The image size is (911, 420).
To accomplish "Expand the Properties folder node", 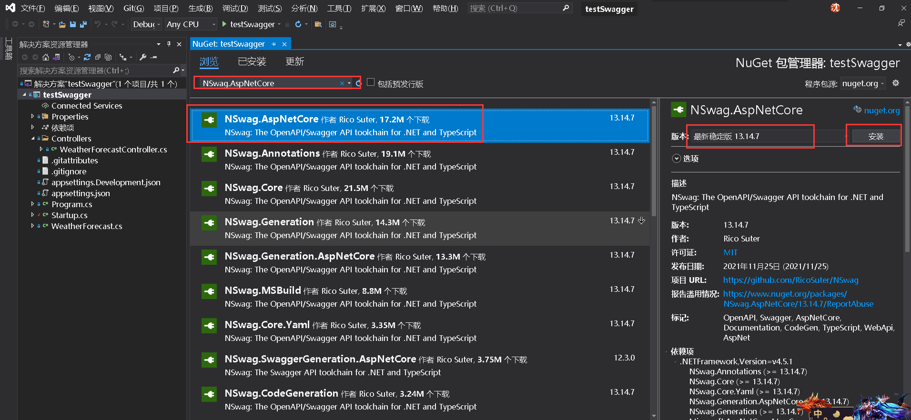I will (32, 116).
